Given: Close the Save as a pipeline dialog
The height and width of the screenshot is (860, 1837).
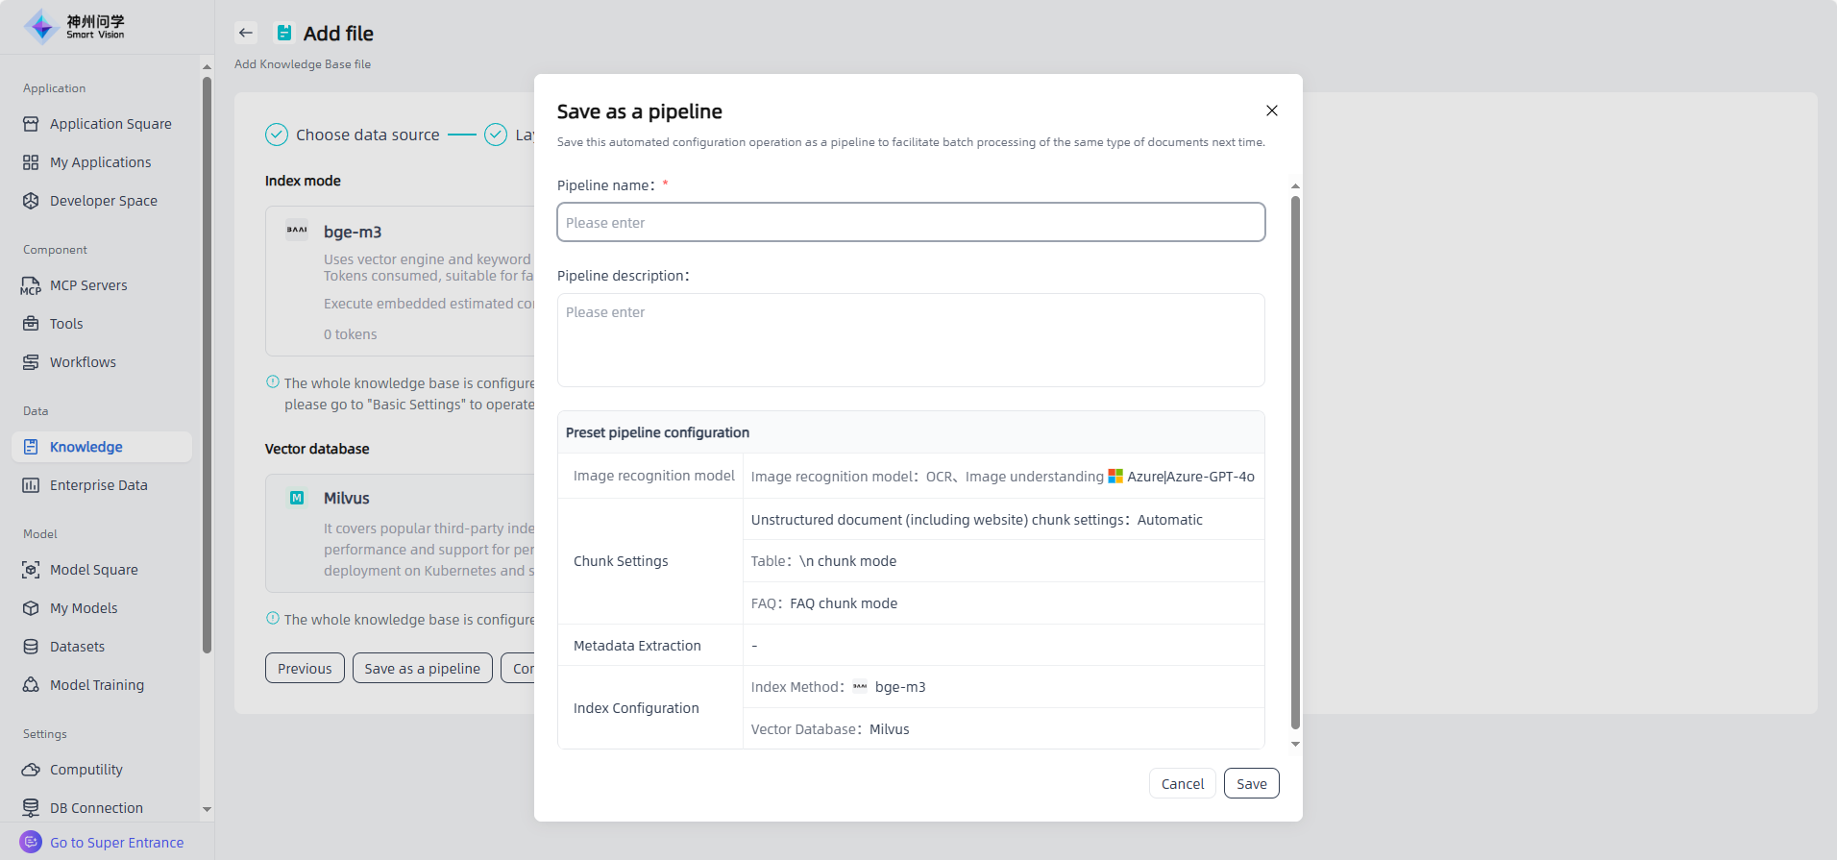Looking at the screenshot, I should 1271,111.
